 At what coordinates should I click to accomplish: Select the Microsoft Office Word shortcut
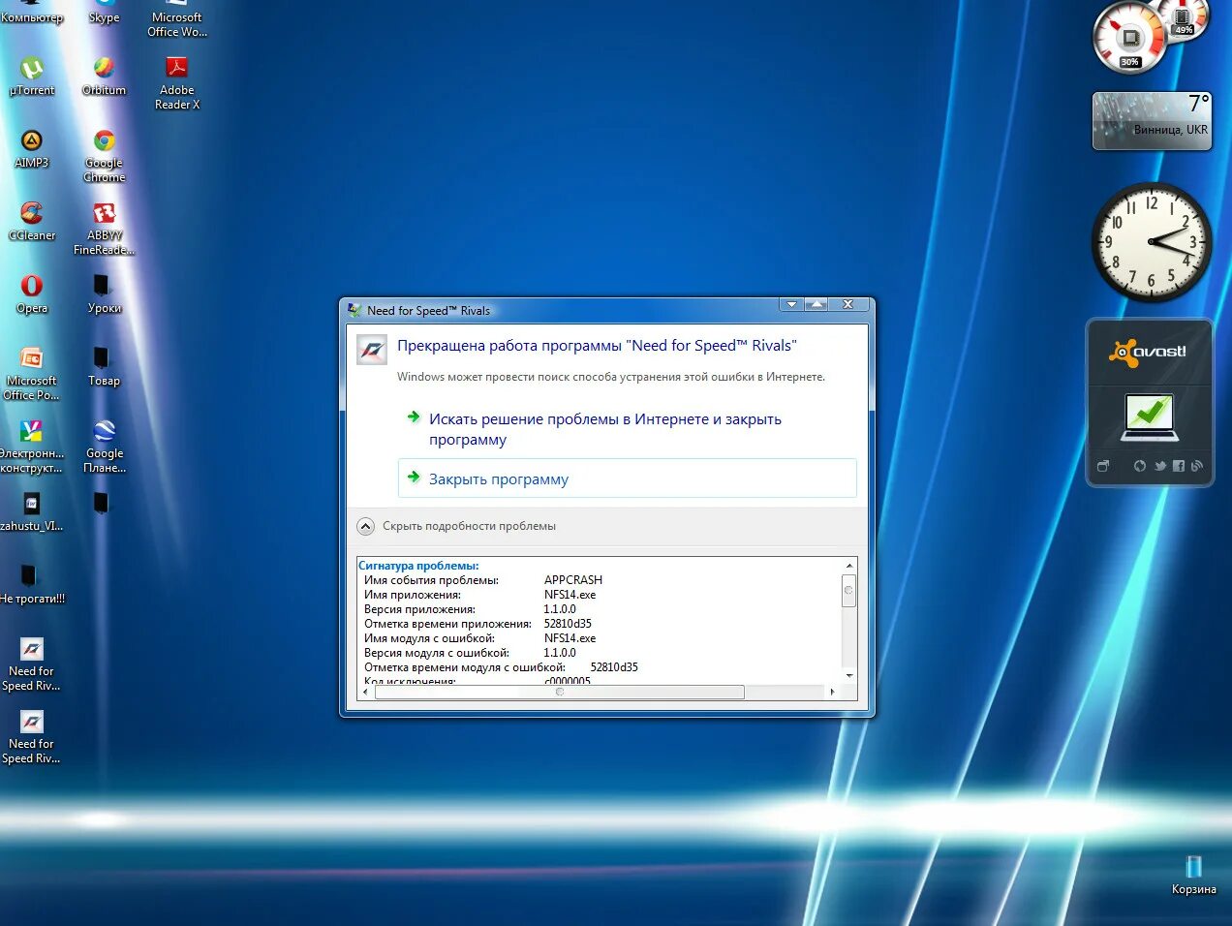(x=176, y=17)
